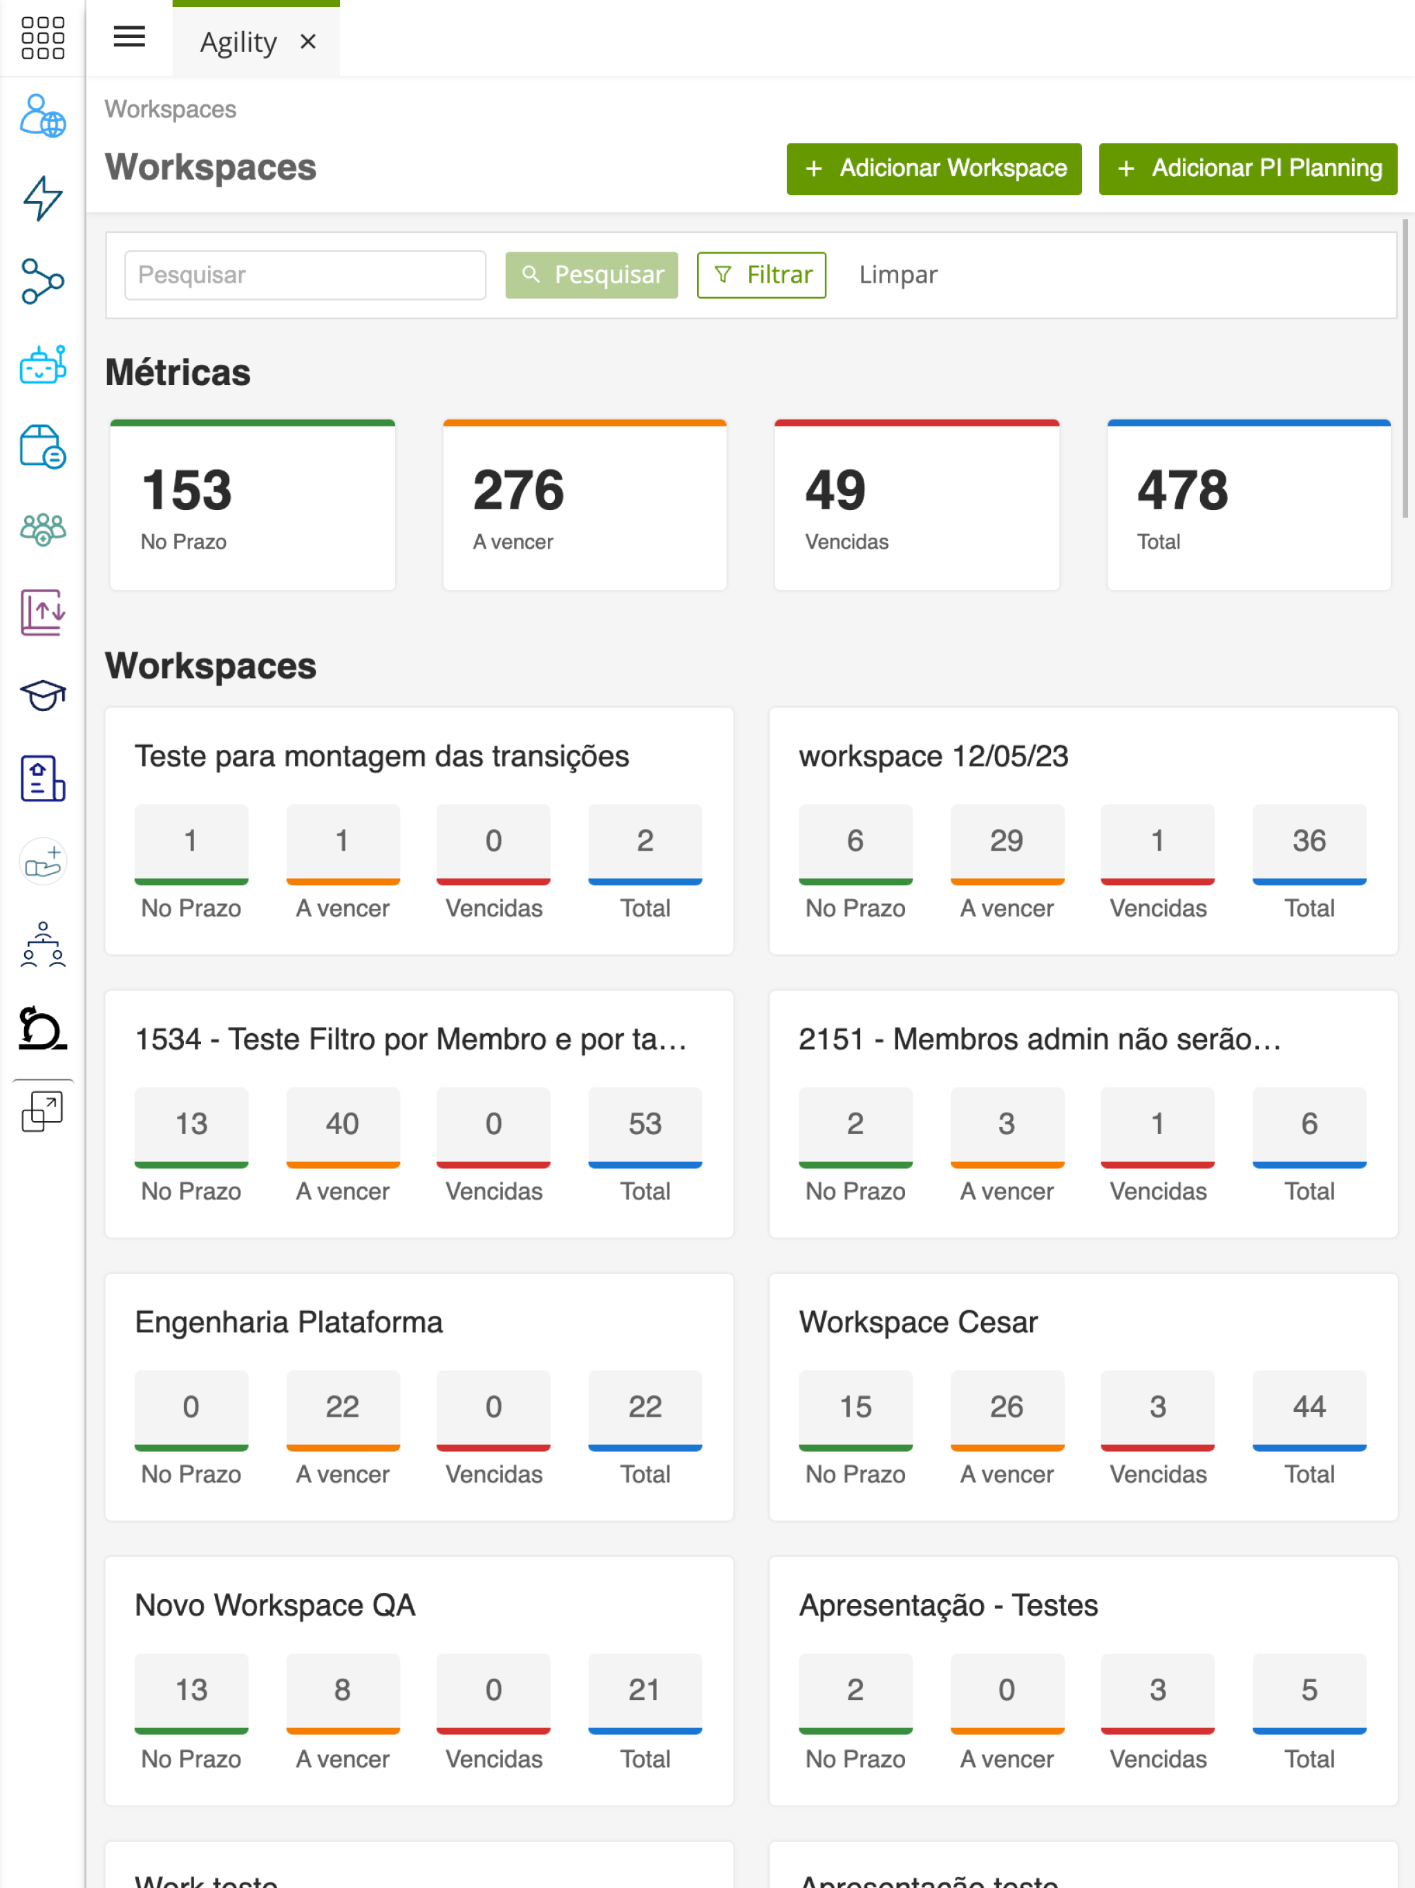Open the document badge sidebar icon
This screenshot has width=1415, height=1888.
coord(43,778)
